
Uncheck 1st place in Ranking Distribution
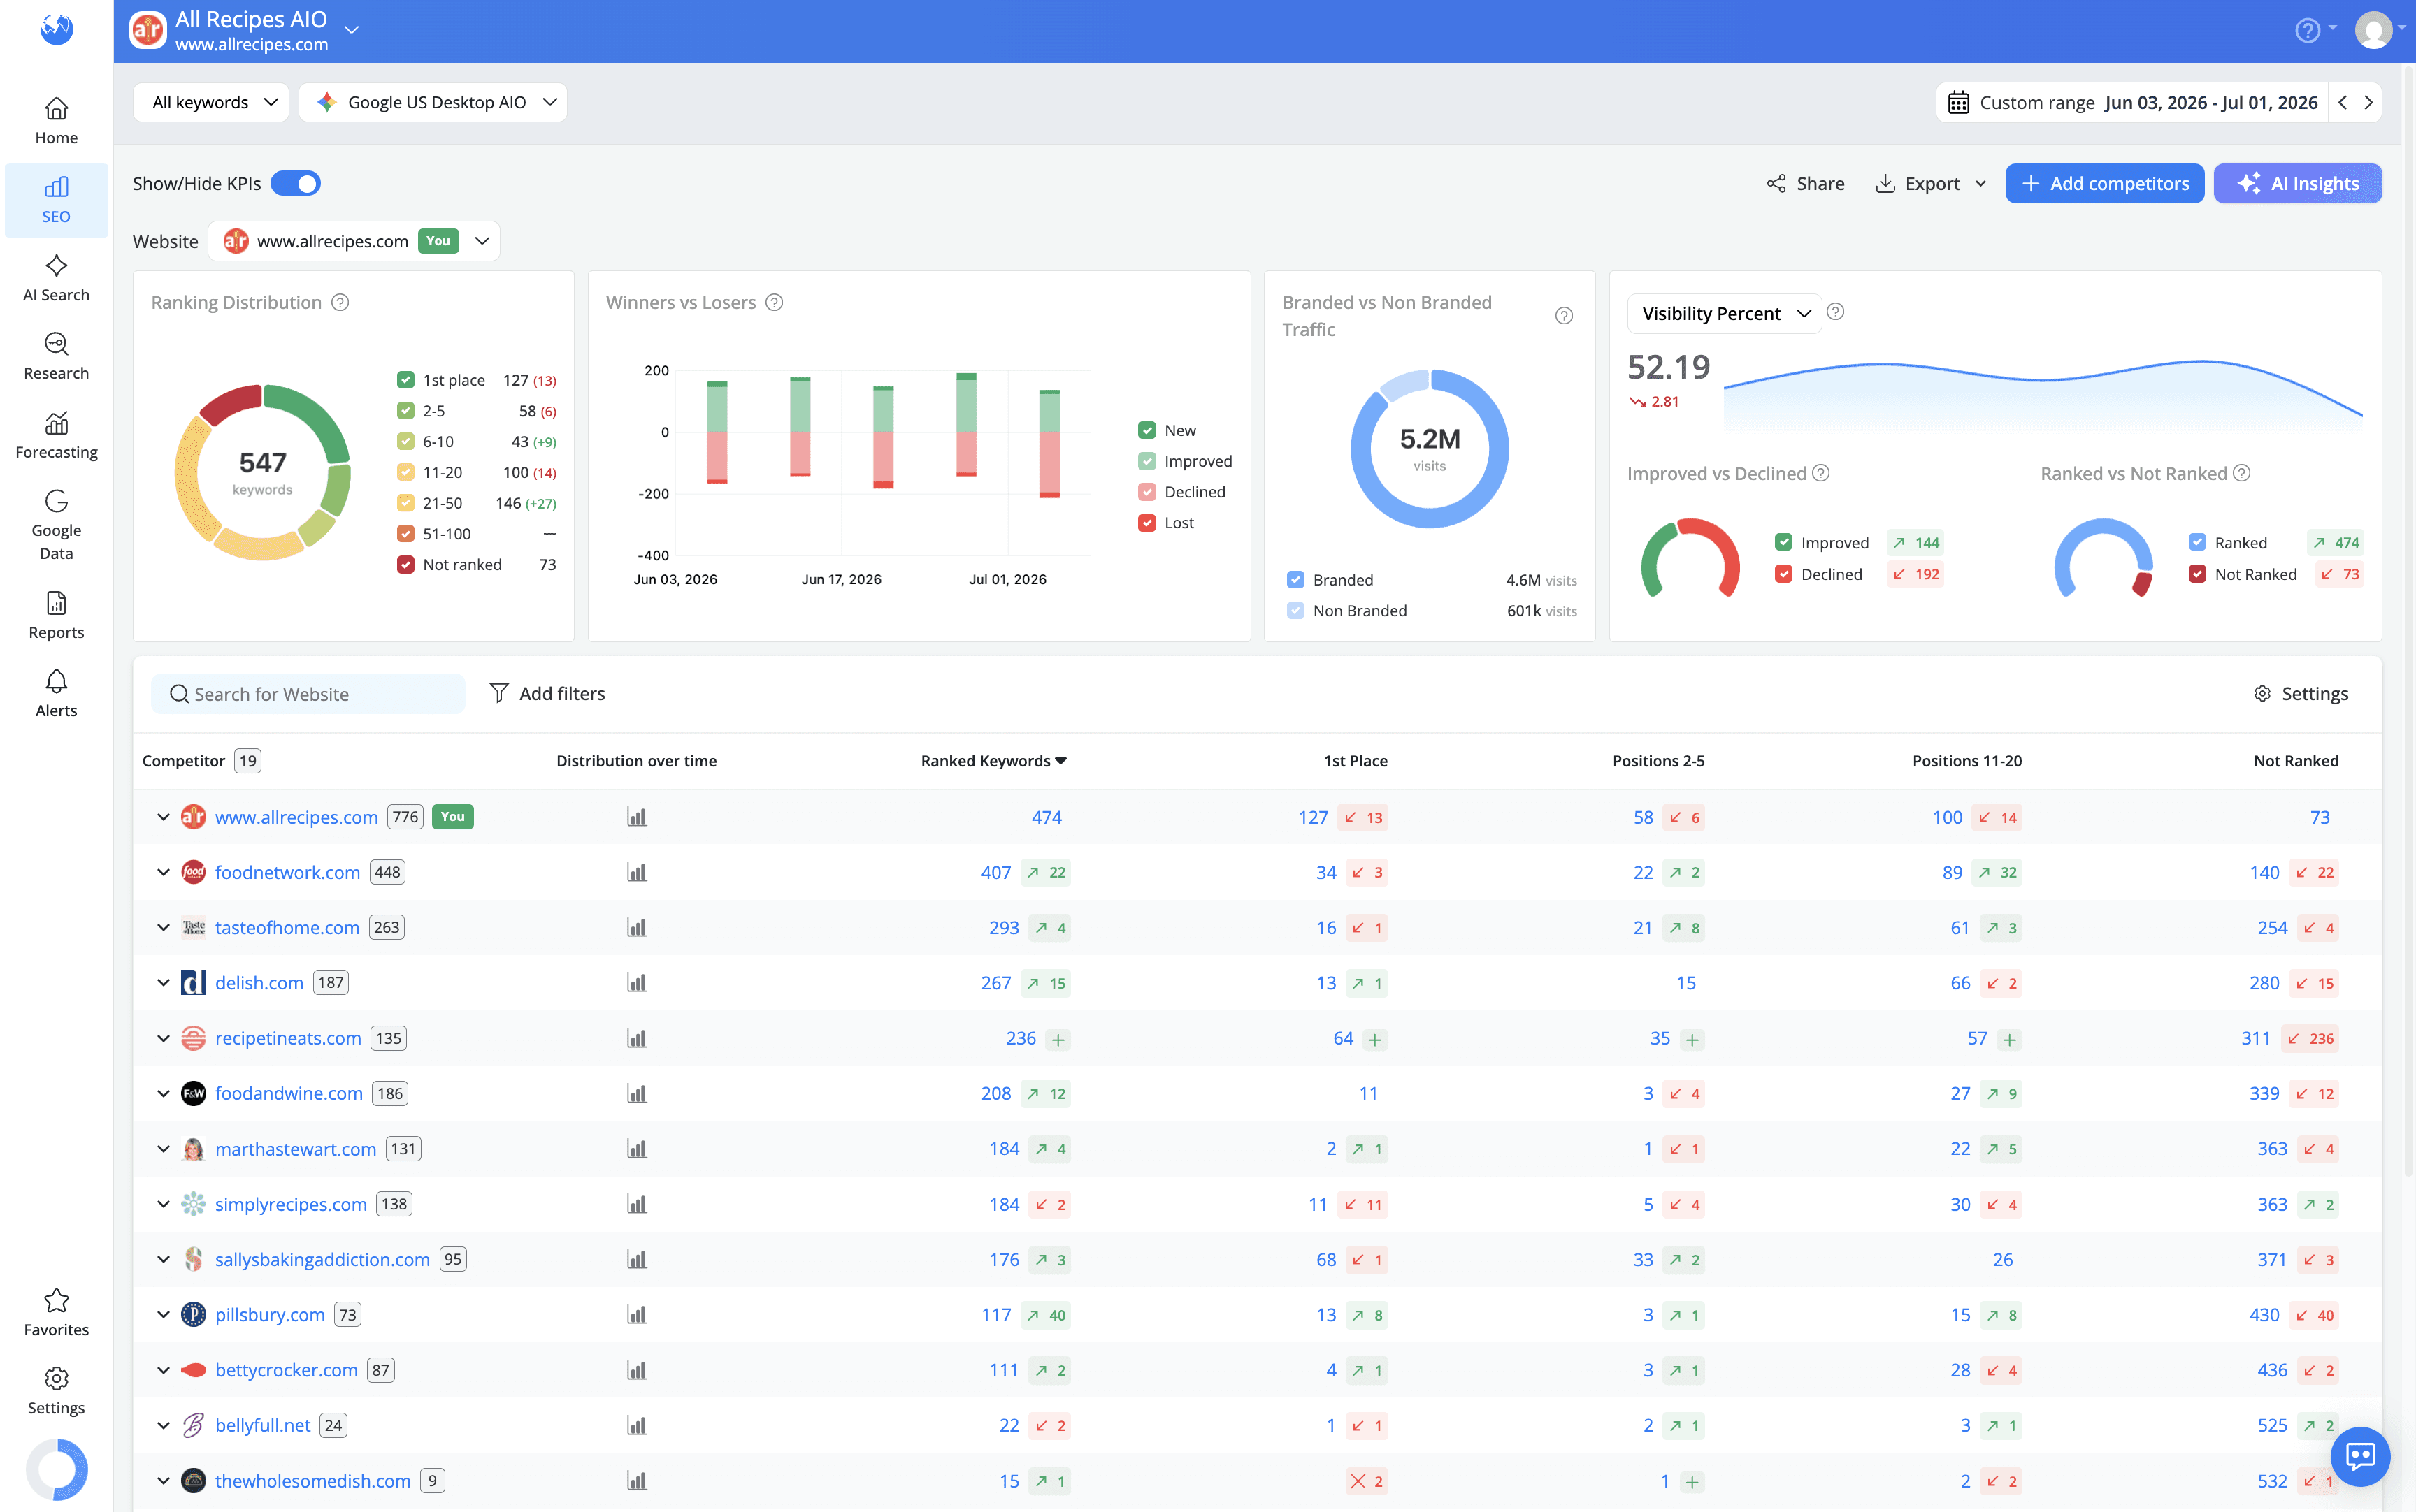pyautogui.click(x=405, y=380)
